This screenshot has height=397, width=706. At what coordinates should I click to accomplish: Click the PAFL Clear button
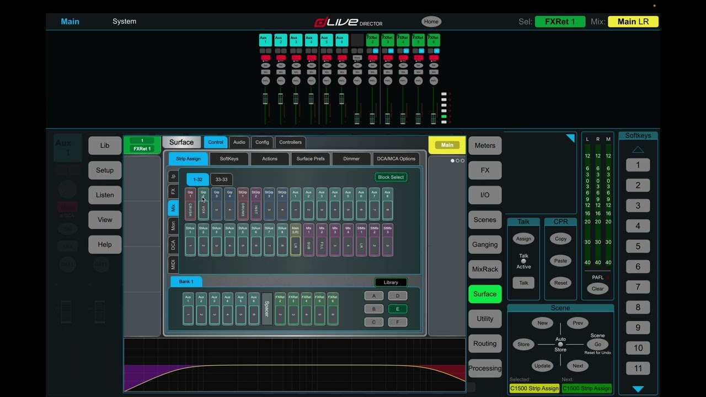pos(598,288)
